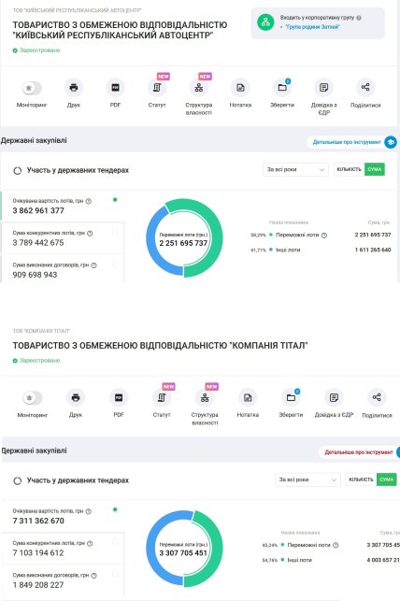Viewport: 400px width, 601px height.
Task: Click 'Зареєстровано' status under Автоцентр title
Action: [36, 50]
